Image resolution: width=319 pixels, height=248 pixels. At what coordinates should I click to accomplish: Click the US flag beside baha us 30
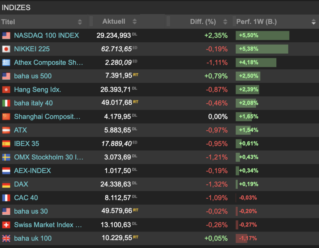[6, 211]
